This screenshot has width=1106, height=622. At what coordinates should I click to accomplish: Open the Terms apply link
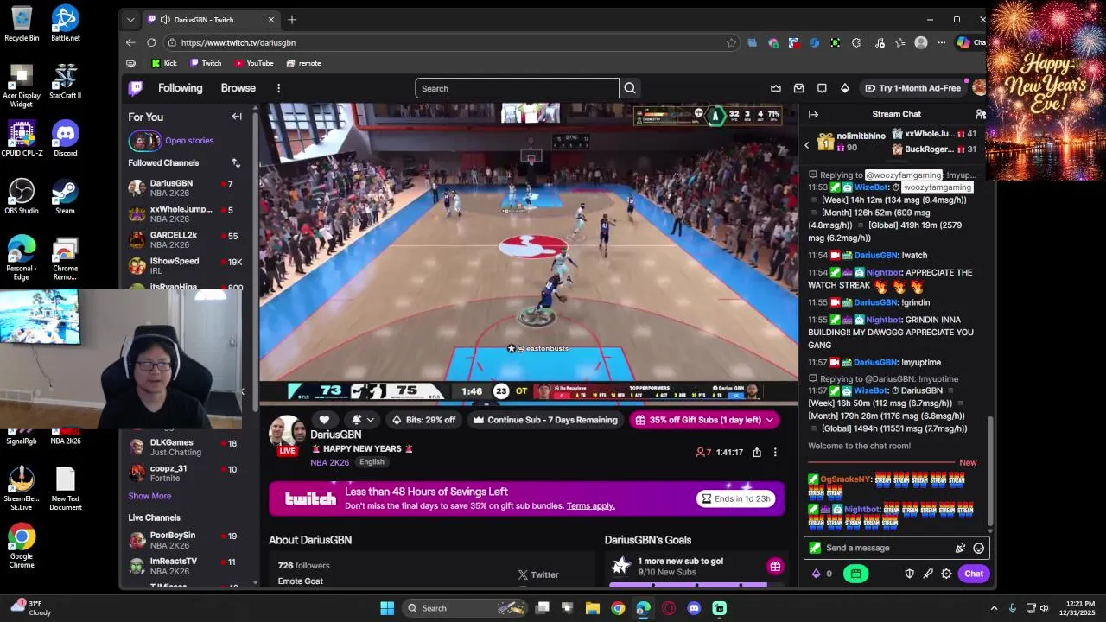click(x=591, y=506)
